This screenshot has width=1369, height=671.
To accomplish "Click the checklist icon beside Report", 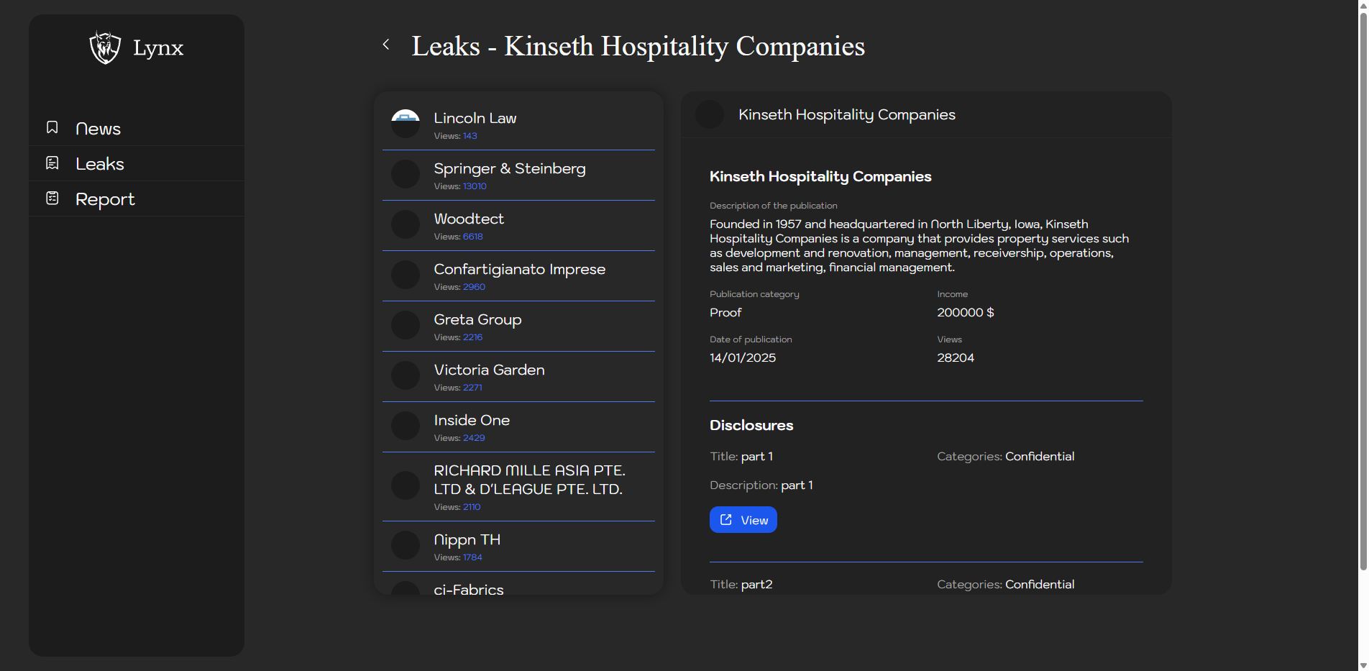I will pos(52,198).
